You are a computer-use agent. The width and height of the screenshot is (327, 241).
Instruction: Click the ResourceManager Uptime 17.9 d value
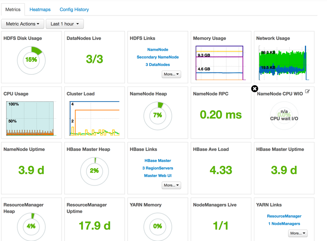(95, 226)
